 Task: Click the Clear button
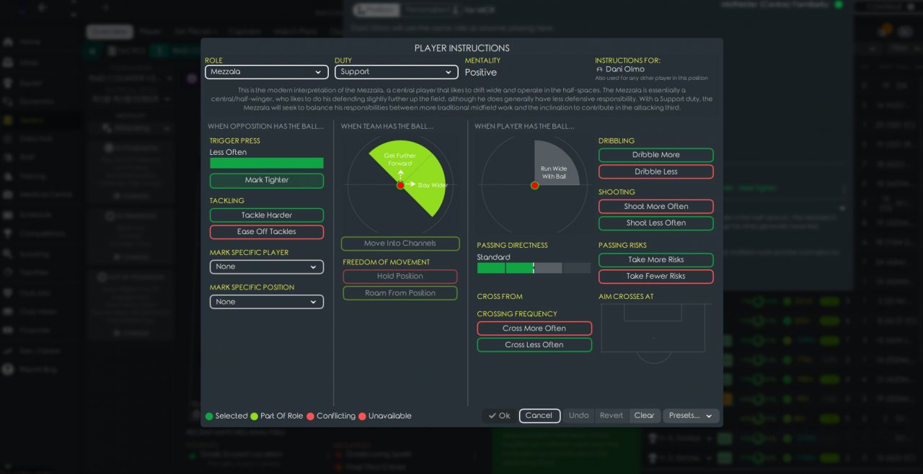644,416
